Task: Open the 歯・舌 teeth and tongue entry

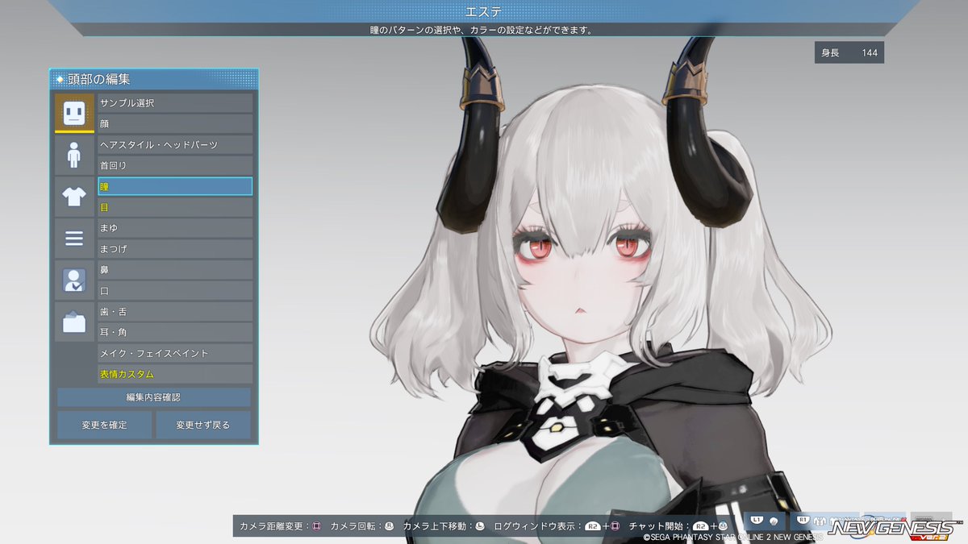Action: pyautogui.click(x=175, y=312)
